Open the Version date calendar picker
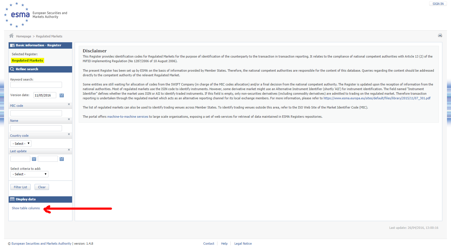Image resolution: width=451 pixels, height=249 pixels. [x=62, y=95]
